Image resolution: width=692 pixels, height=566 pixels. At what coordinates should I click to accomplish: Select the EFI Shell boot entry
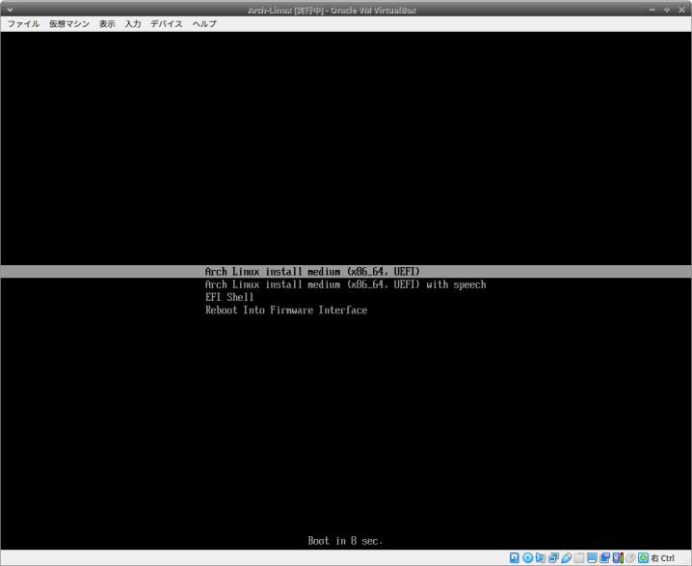[229, 297]
